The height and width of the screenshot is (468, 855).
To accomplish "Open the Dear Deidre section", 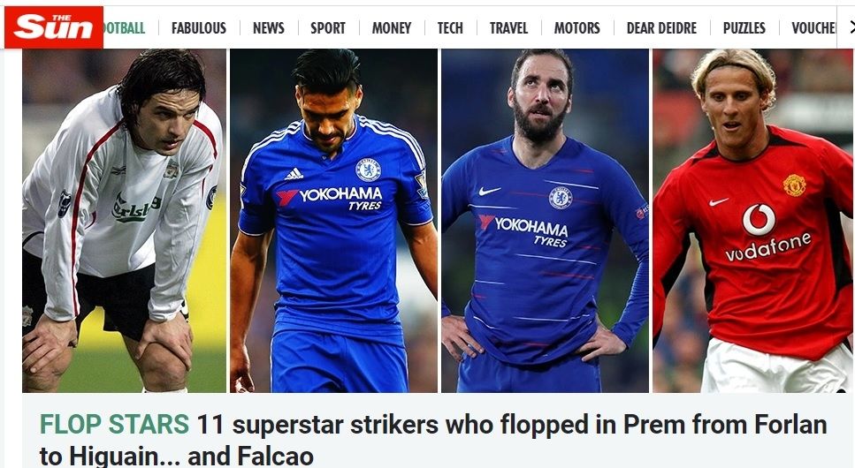I will tap(661, 28).
